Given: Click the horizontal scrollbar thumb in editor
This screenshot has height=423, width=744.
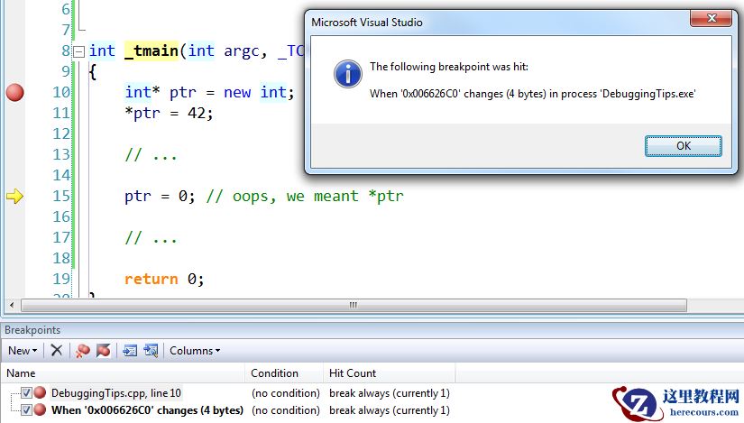Looking at the screenshot, I should (354, 305).
